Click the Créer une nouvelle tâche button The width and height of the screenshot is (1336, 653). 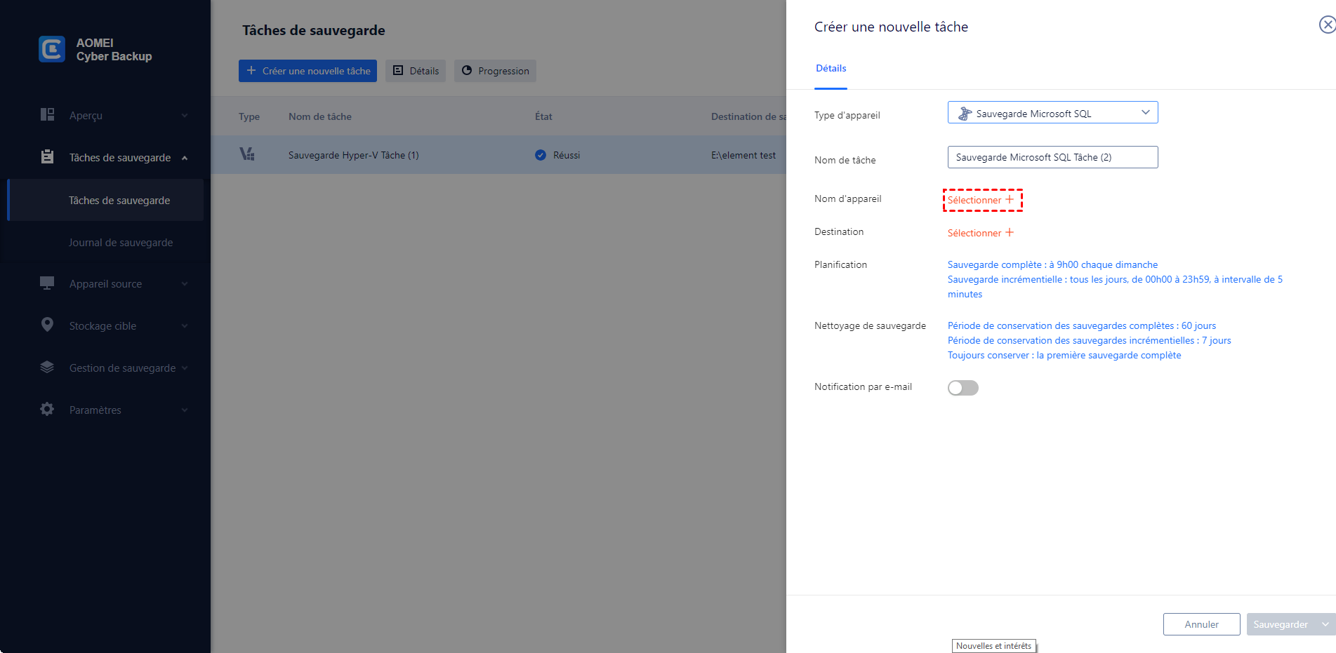click(x=307, y=71)
